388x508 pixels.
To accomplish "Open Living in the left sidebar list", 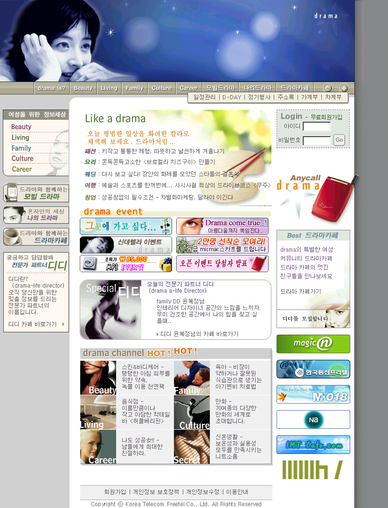I will coord(21,137).
